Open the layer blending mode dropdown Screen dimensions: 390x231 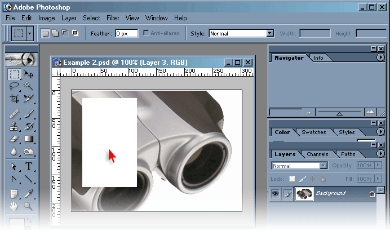(323, 165)
